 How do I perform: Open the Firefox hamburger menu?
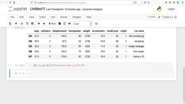(x=182, y=3)
